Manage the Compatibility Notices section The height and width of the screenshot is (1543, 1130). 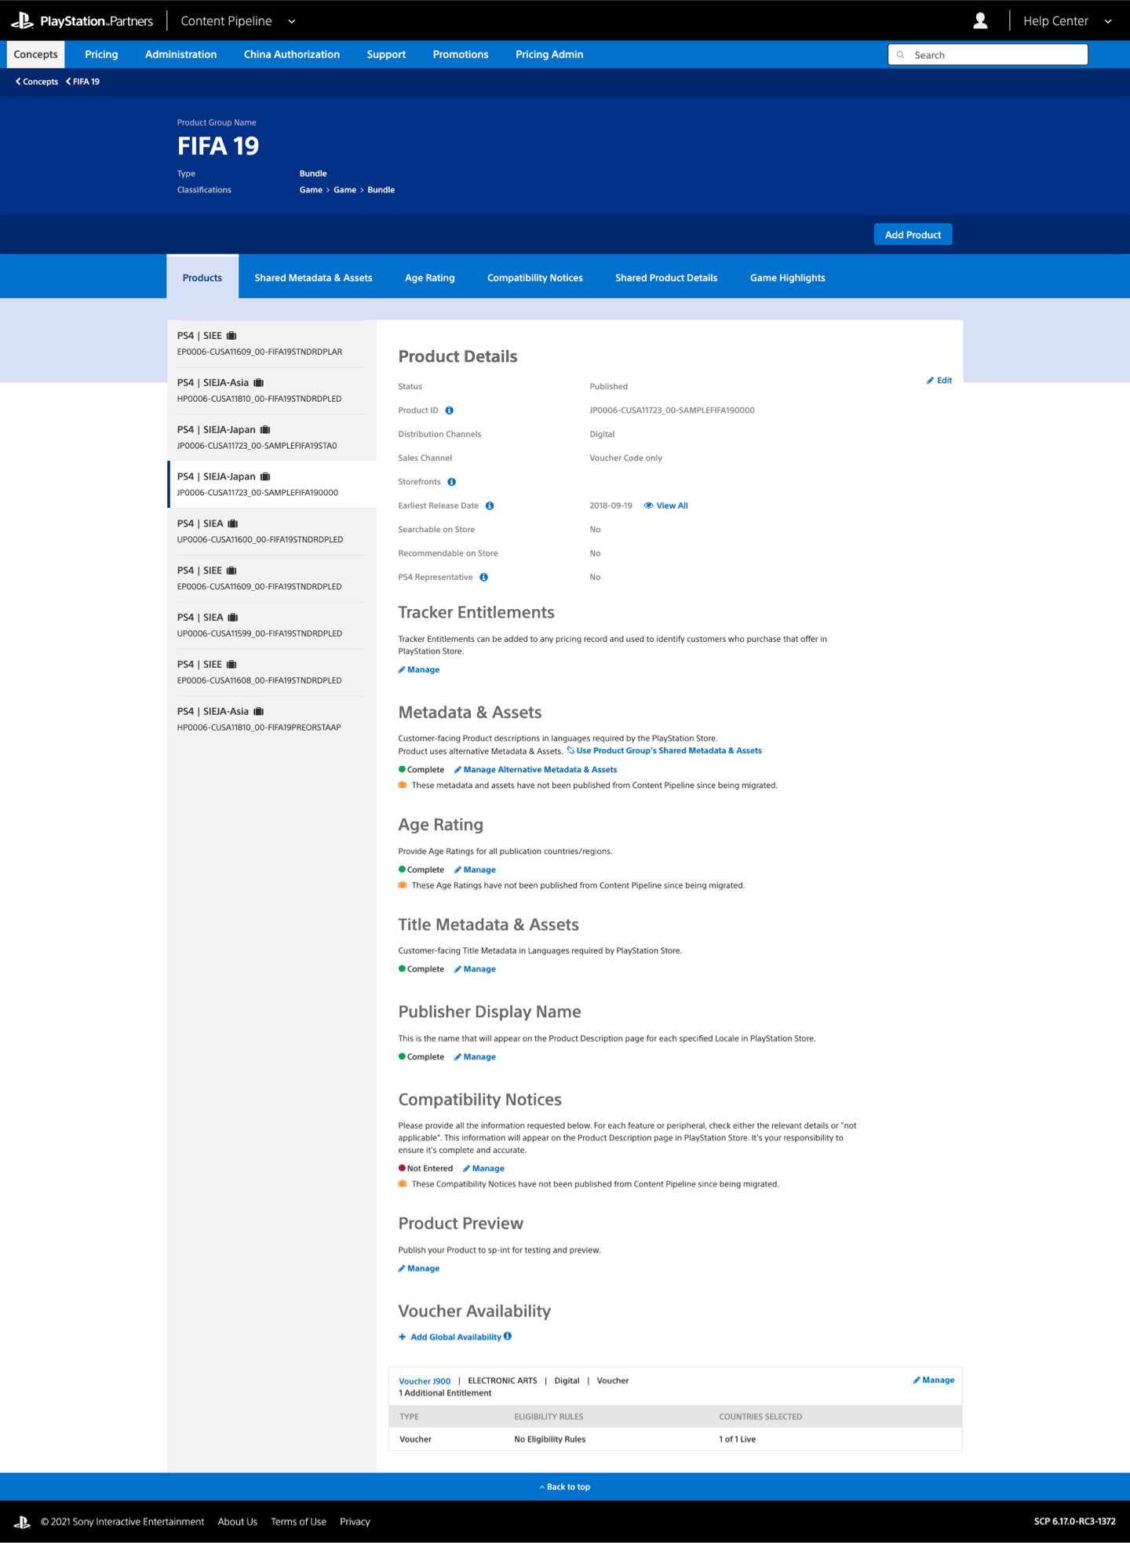[484, 1169]
